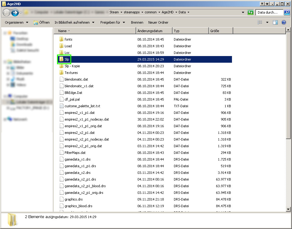Select file gamedata_x2_p1_orig.drs
292x229 pixels.
pyautogui.click(x=84, y=193)
